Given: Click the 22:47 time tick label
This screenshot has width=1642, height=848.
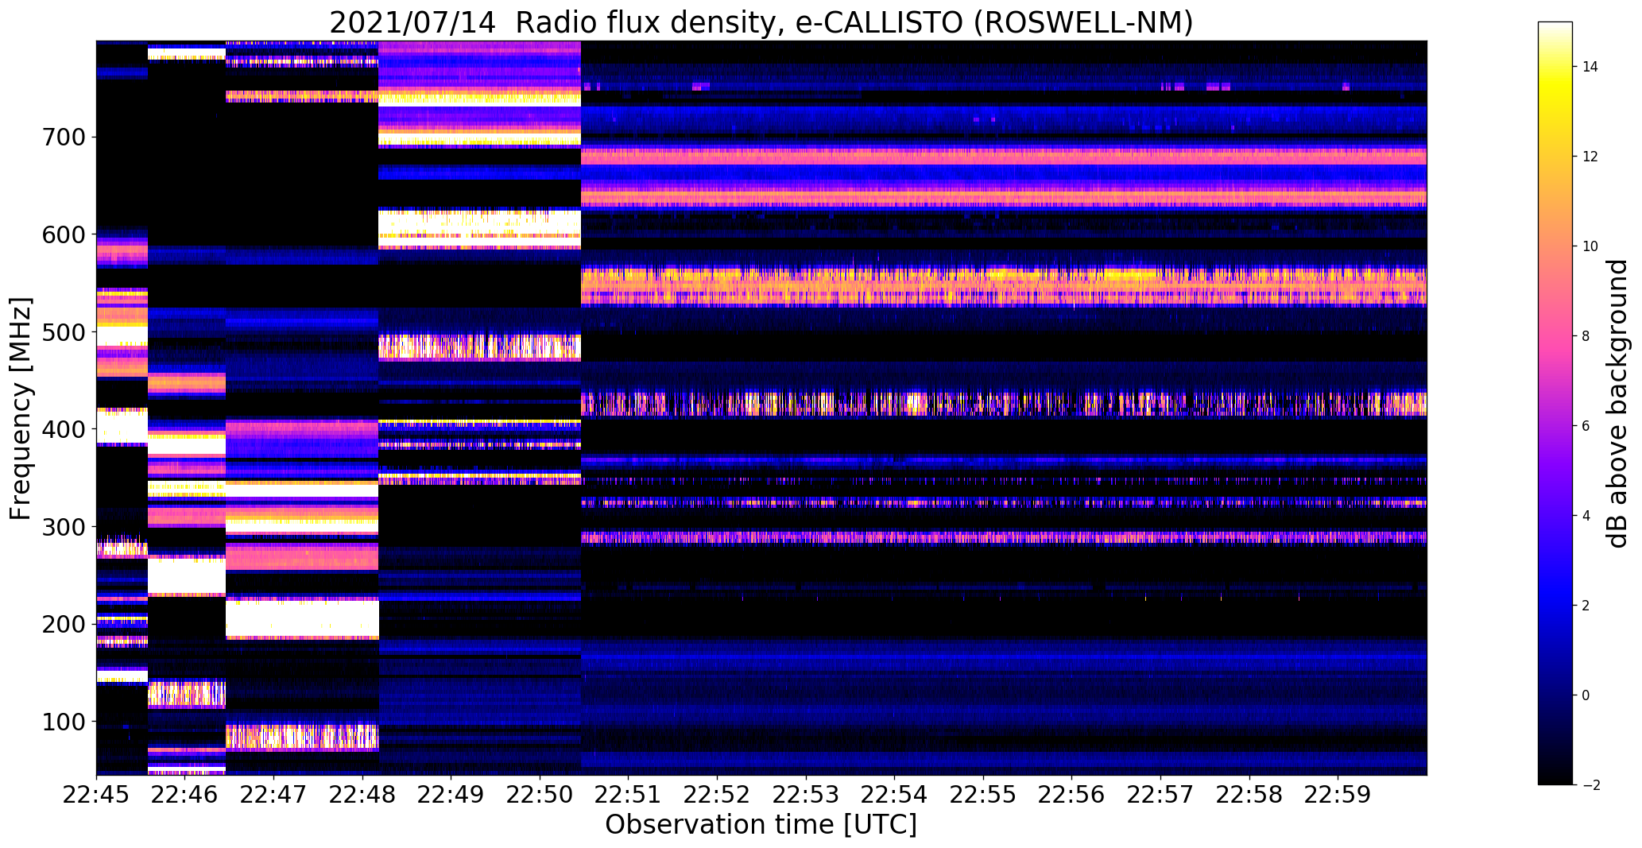Looking at the screenshot, I should [273, 795].
